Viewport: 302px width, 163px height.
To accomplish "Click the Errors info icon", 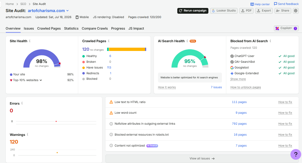I will point(22,103).
